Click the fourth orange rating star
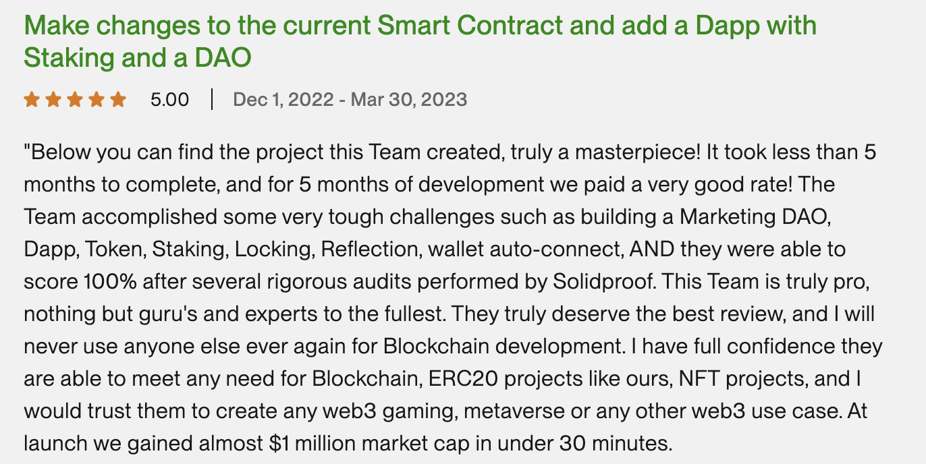Image resolution: width=926 pixels, height=464 pixels. pos(97,100)
